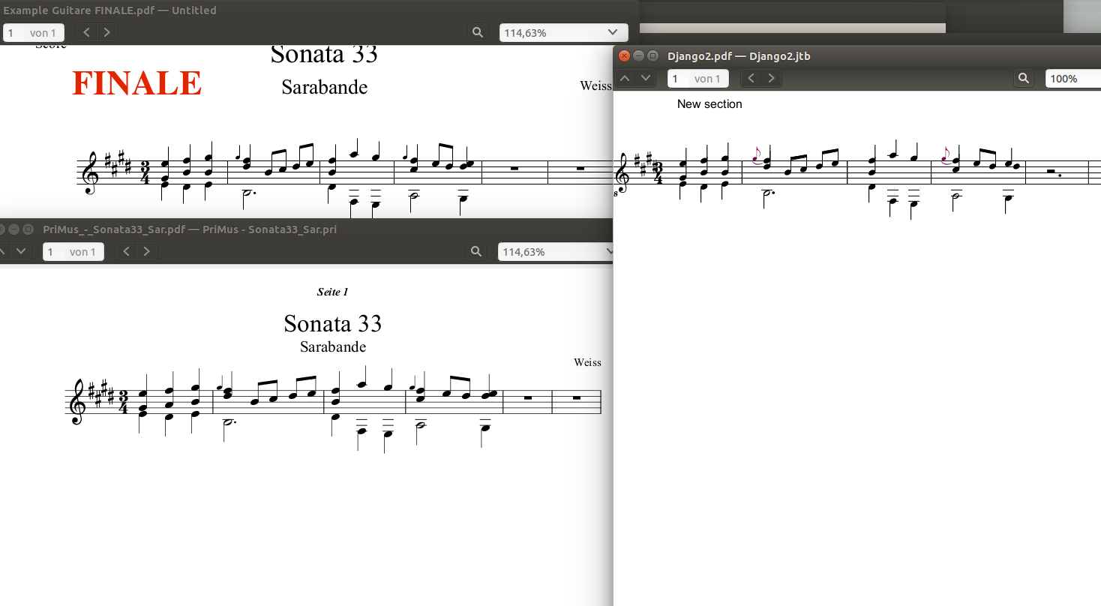The image size is (1101, 606).
Task: Open the 100% zoom dropdown in Django2.pdf
Action: (x=1072, y=79)
